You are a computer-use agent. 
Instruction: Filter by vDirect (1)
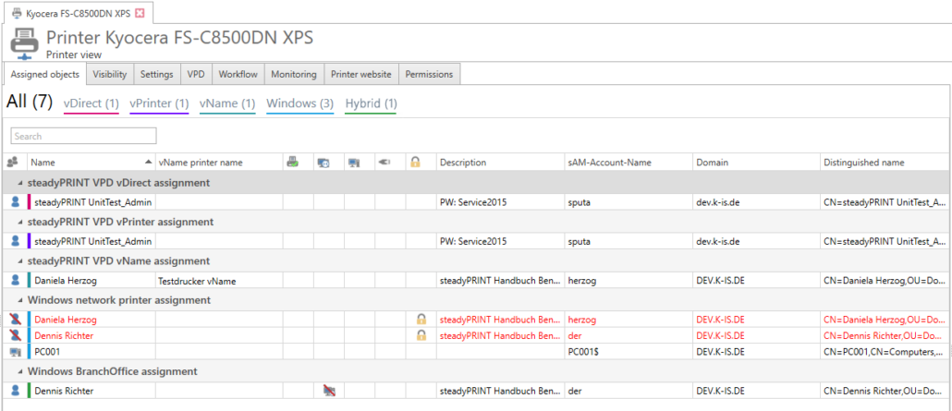[x=92, y=103]
